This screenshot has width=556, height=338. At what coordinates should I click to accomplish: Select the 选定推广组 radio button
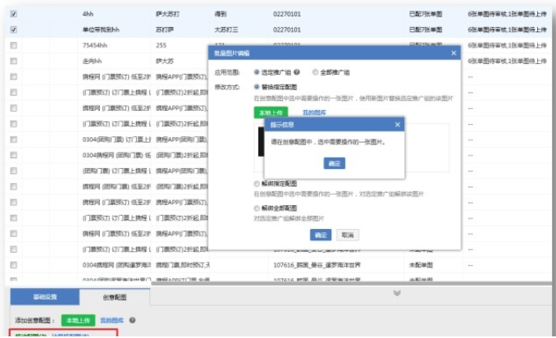tap(257, 72)
